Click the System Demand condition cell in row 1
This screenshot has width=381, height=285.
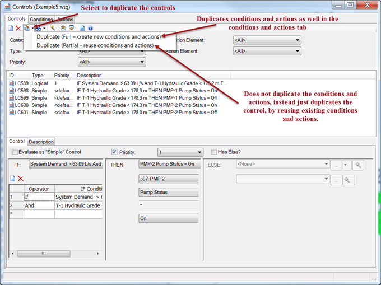tap(78, 197)
